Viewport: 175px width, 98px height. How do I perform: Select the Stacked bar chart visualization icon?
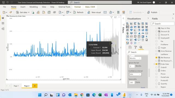pos(128,23)
